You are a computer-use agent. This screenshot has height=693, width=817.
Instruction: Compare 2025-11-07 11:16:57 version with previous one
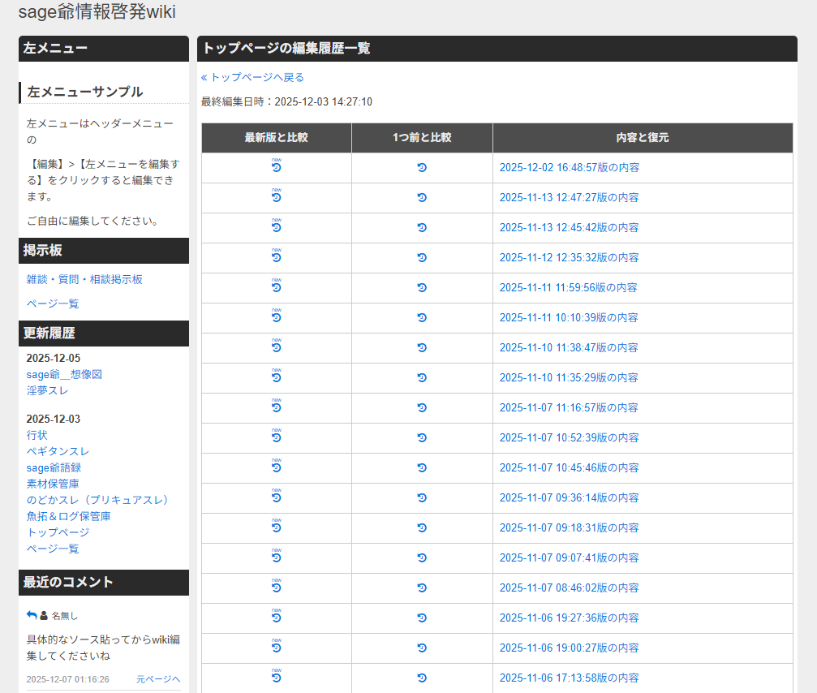tap(422, 408)
